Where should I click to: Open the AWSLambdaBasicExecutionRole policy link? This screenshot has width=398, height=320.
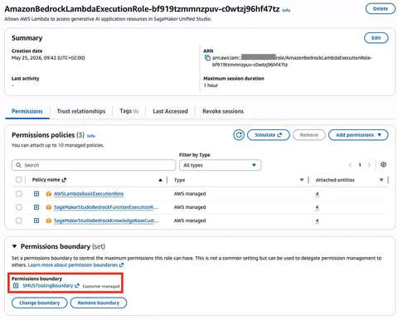(89, 194)
